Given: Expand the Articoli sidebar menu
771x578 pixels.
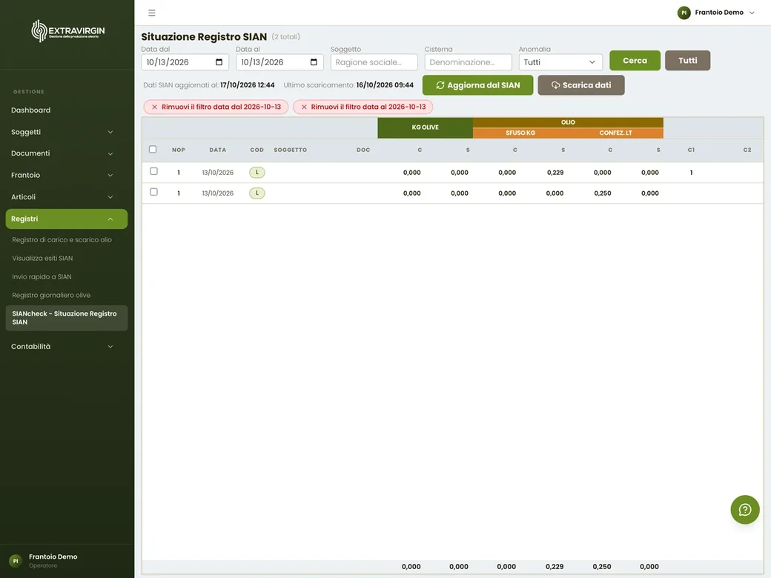Looking at the screenshot, I should [67, 196].
